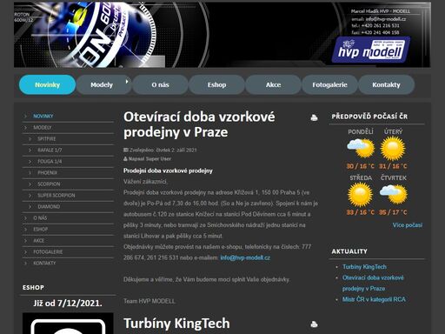Open the Novinky tab in top navigation

[47, 84]
